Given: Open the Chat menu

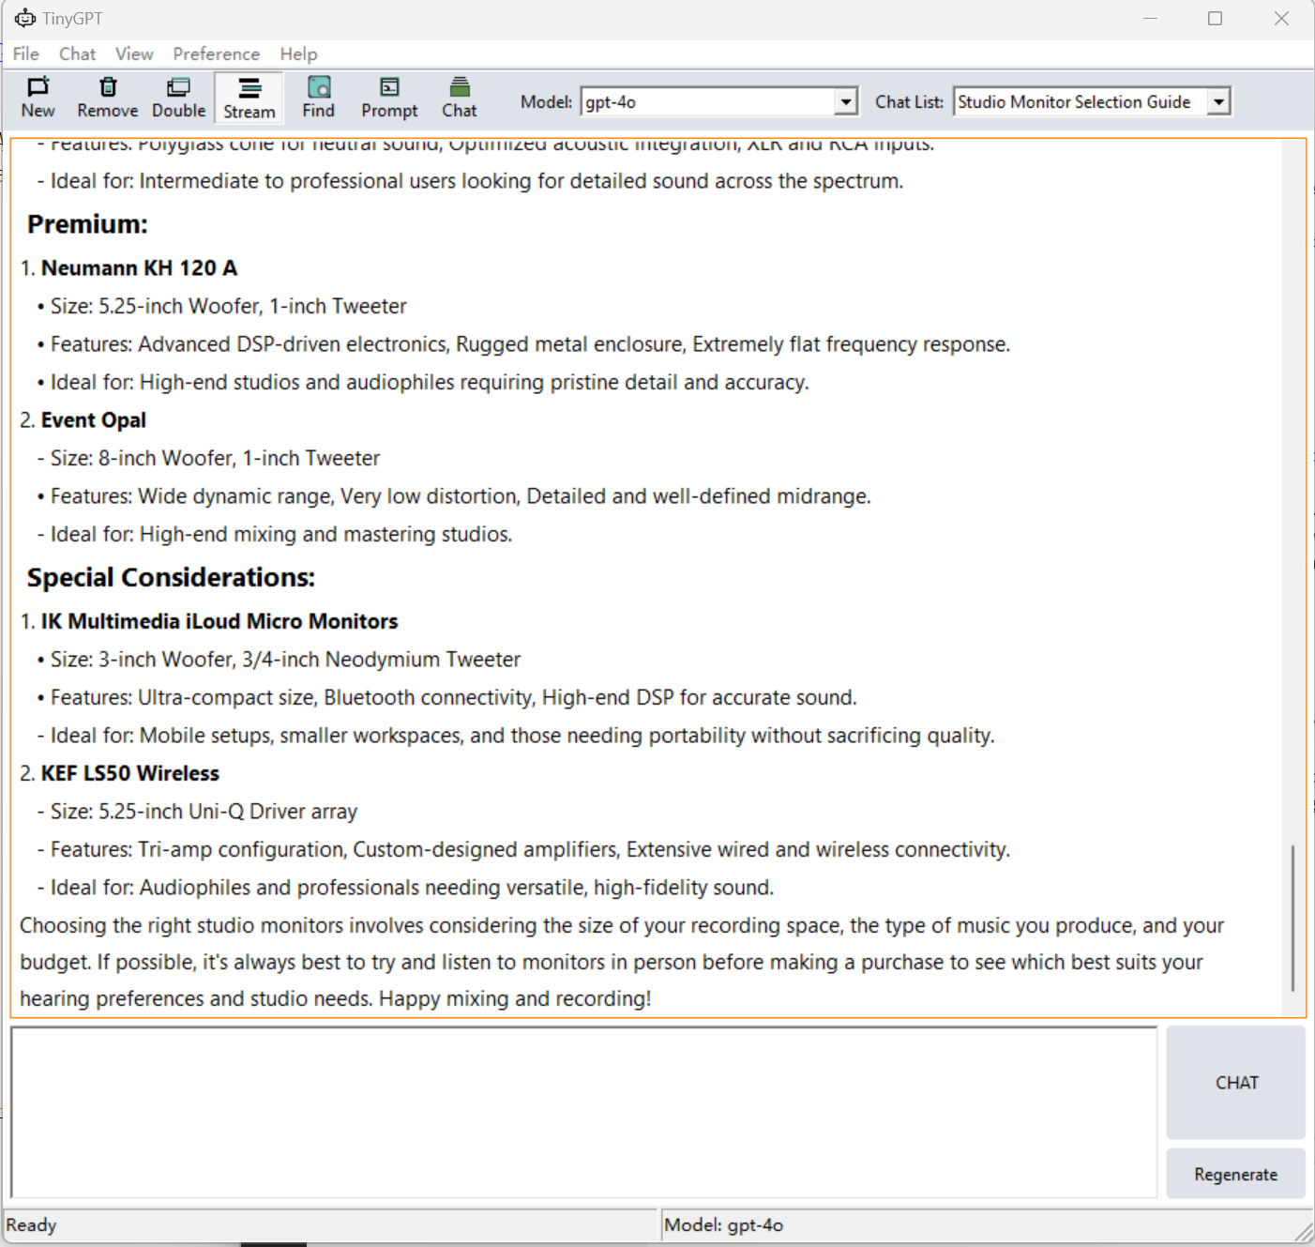Looking at the screenshot, I should click(78, 53).
